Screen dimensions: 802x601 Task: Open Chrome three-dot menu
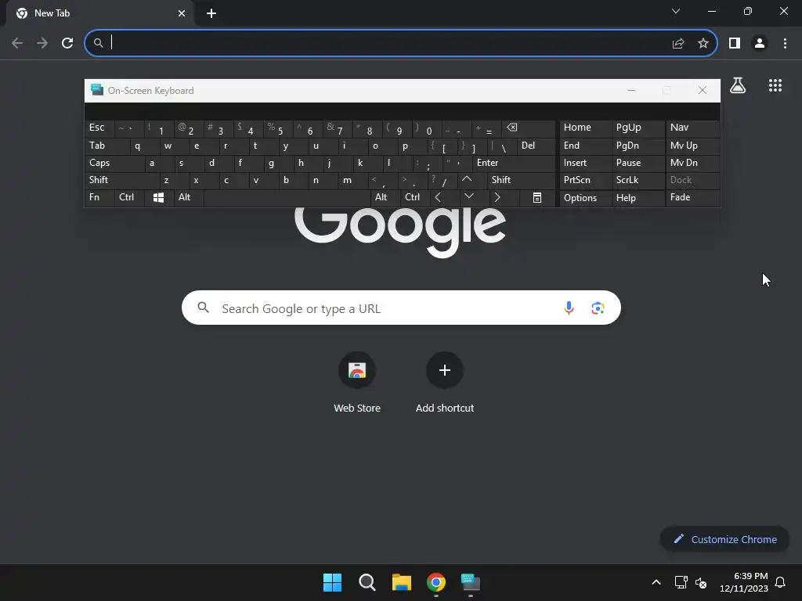[x=785, y=44]
